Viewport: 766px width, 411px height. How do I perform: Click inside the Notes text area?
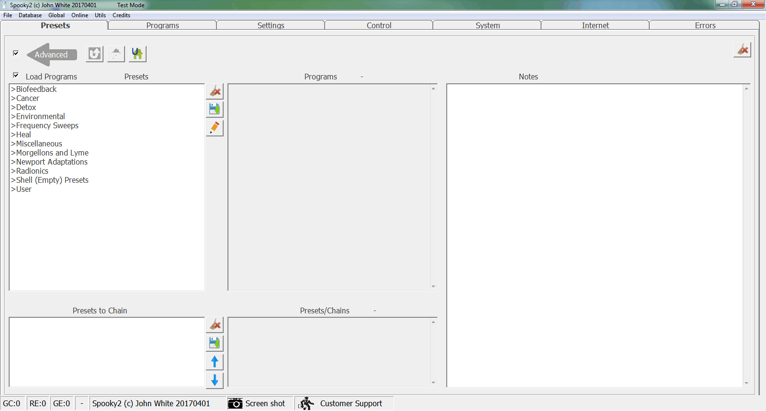(594, 234)
